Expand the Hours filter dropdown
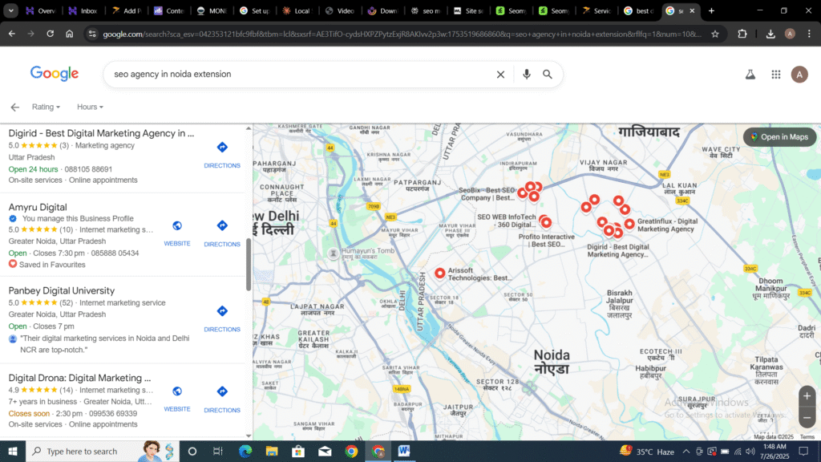The width and height of the screenshot is (821, 462). coord(90,107)
